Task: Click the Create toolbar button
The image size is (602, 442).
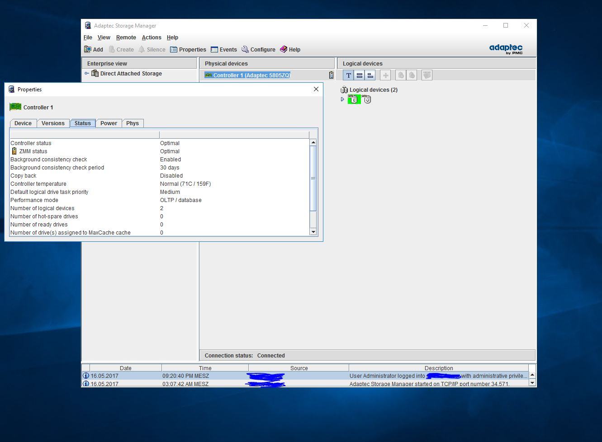Action: tap(121, 50)
